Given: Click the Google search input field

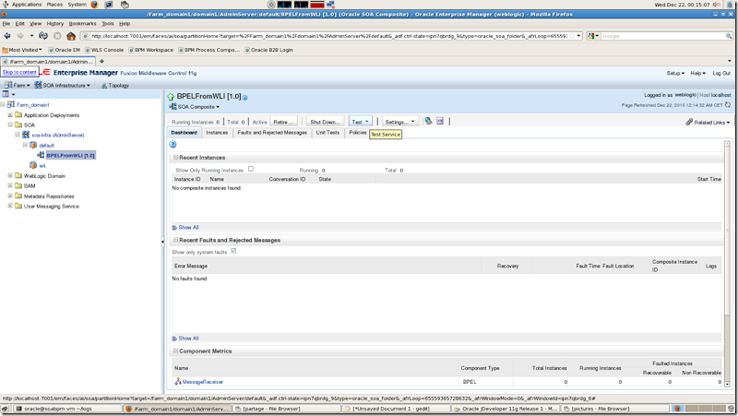Looking at the screenshot, I should (662, 36).
